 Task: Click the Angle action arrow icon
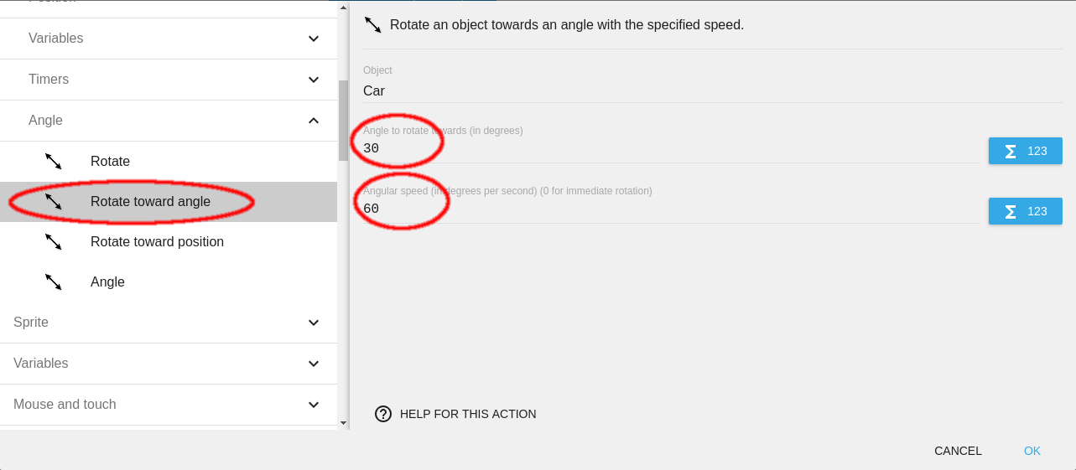click(53, 281)
